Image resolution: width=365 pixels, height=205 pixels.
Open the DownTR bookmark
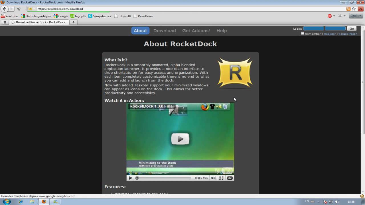(x=123, y=16)
